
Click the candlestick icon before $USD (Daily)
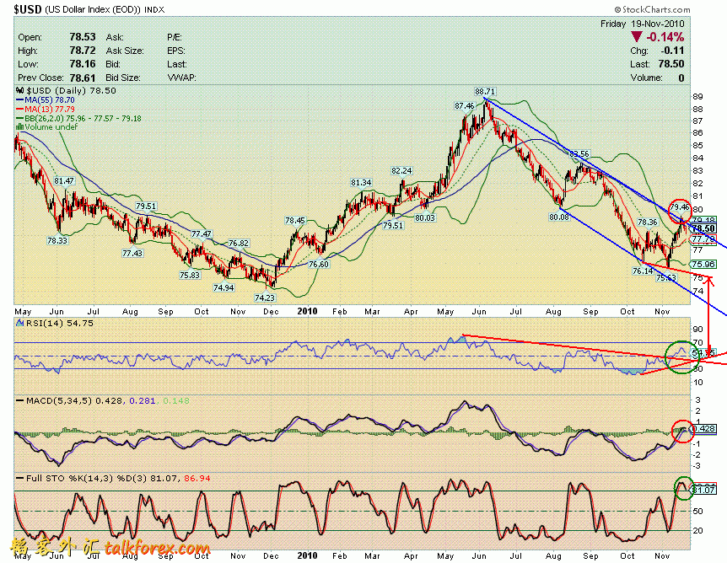tap(20, 91)
